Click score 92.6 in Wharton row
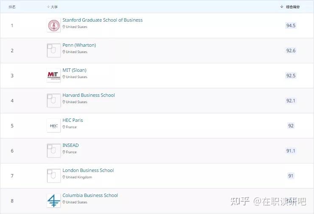The width and height of the screenshot is (314, 214). click(291, 51)
